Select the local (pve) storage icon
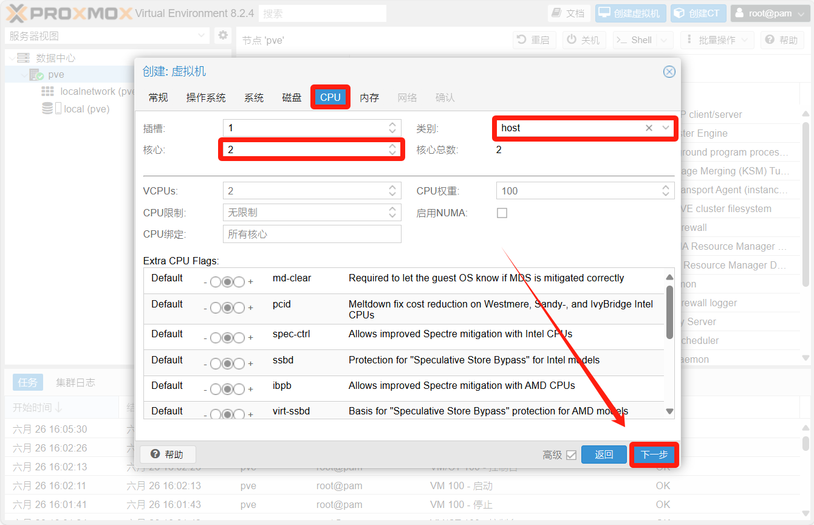 pos(47,109)
